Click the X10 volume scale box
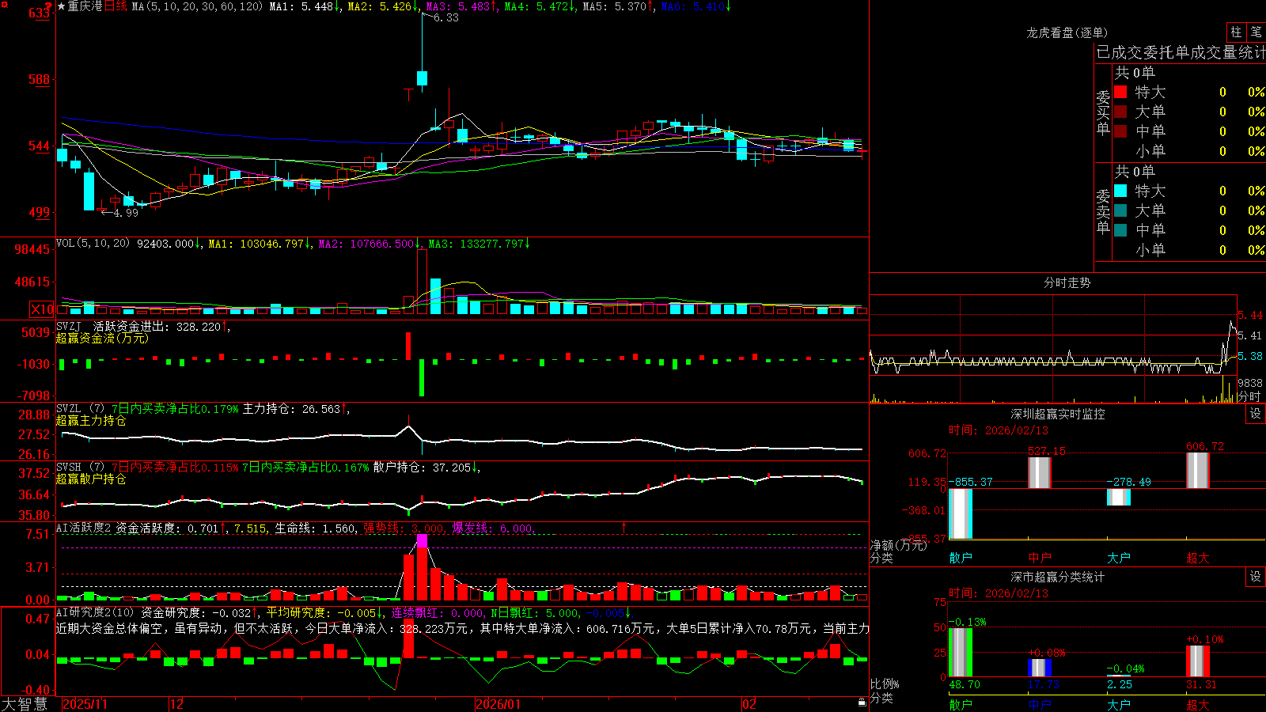 (42, 309)
